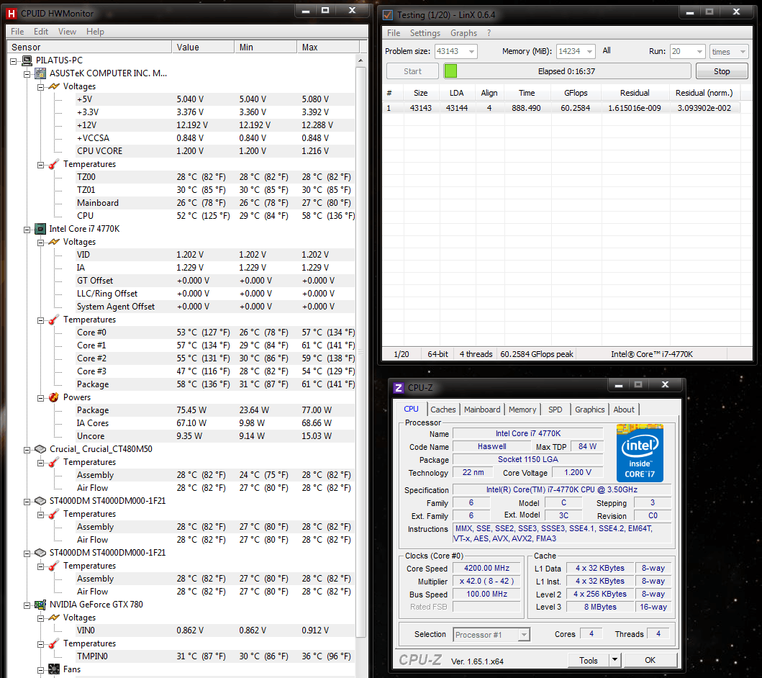Collapse the ASUSTeK COMPUTER node
762x678 pixels.
click(27, 74)
